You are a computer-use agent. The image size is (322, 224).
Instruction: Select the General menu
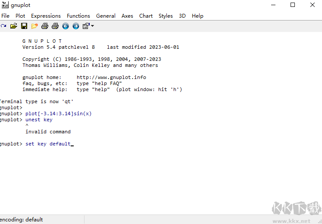[106, 16]
